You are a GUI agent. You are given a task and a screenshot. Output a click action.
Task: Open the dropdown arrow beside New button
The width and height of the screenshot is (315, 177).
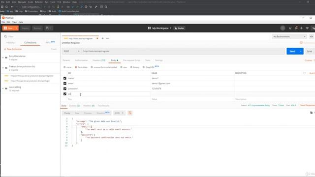(x=16, y=28)
